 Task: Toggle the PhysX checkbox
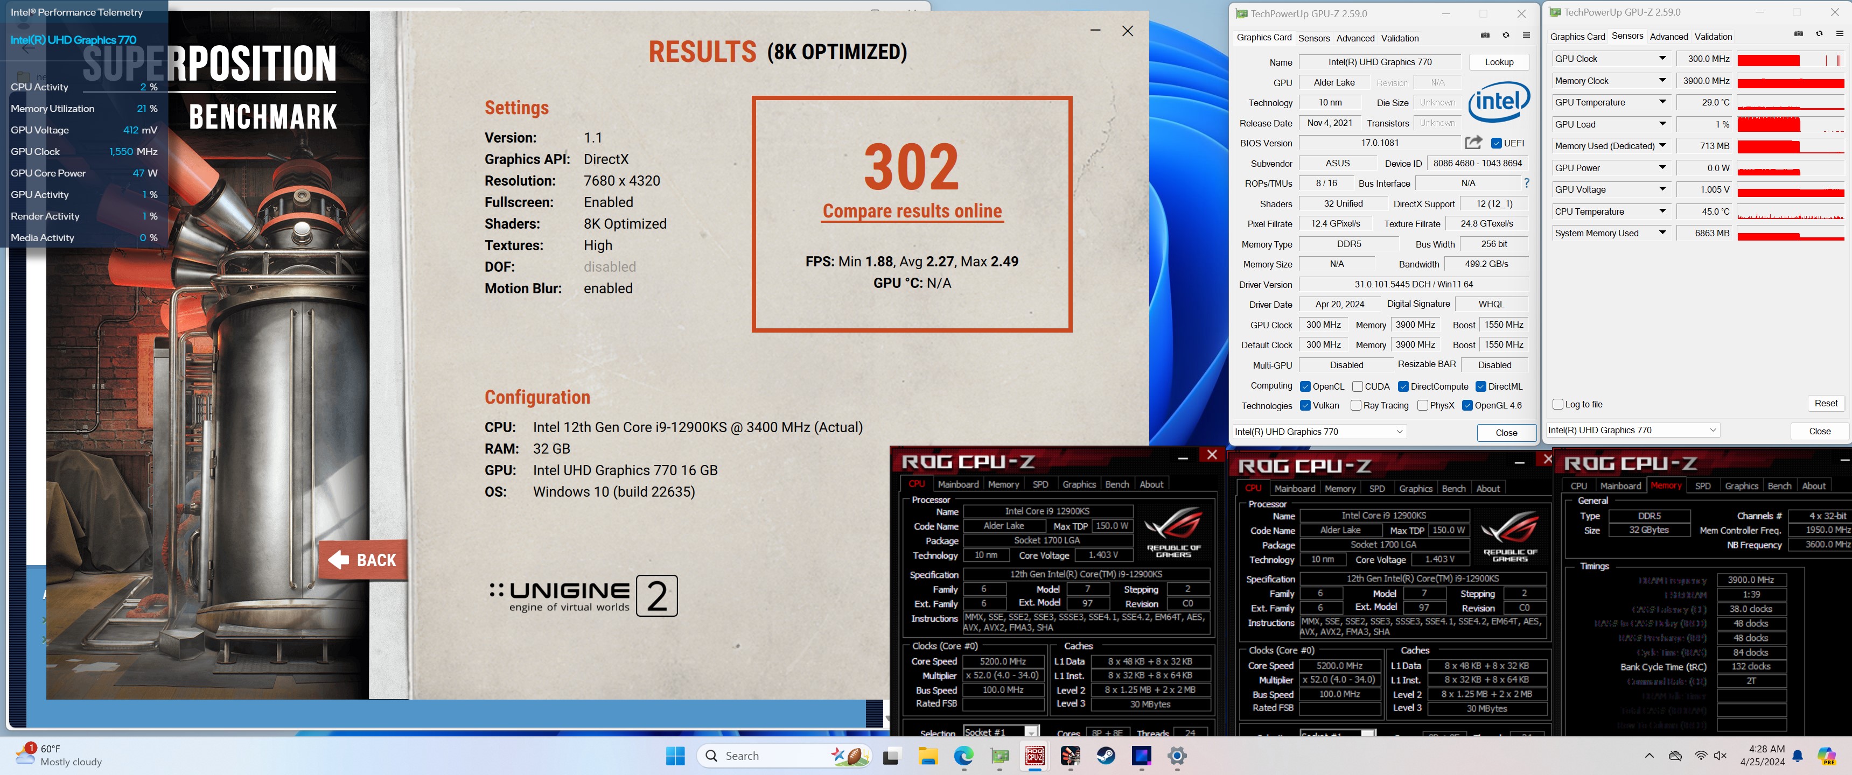click(x=1423, y=405)
